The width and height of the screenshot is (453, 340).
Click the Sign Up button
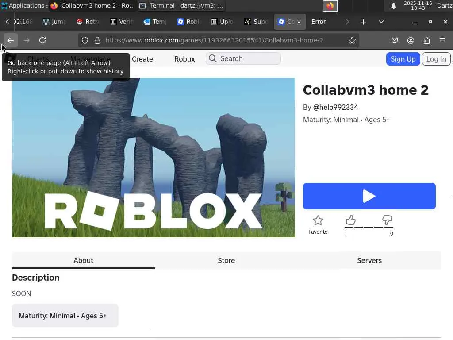click(x=403, y=59)
